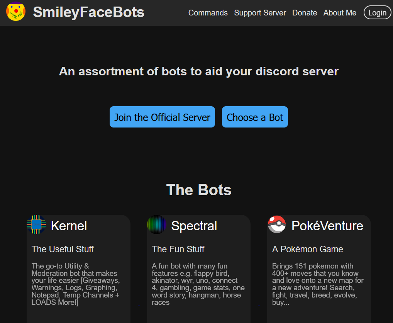Open the Donate page
Image resolution: width=393 pixels, height=323 pixels.
[x=305, y=13]
